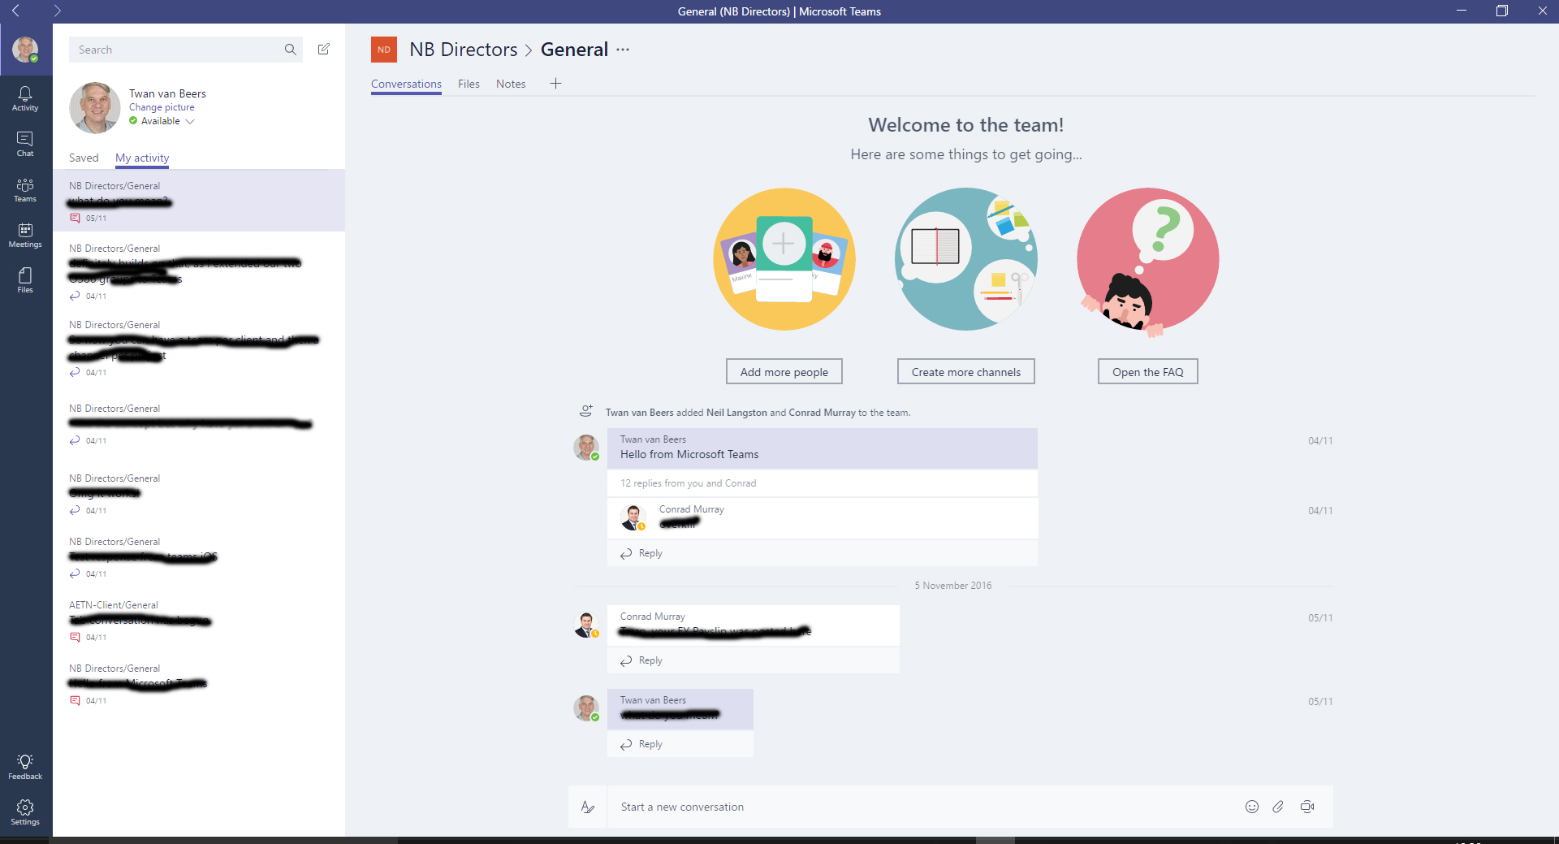Click the NB Directors team avatar
Viewport: 1559px width, 844px height.
384,50
